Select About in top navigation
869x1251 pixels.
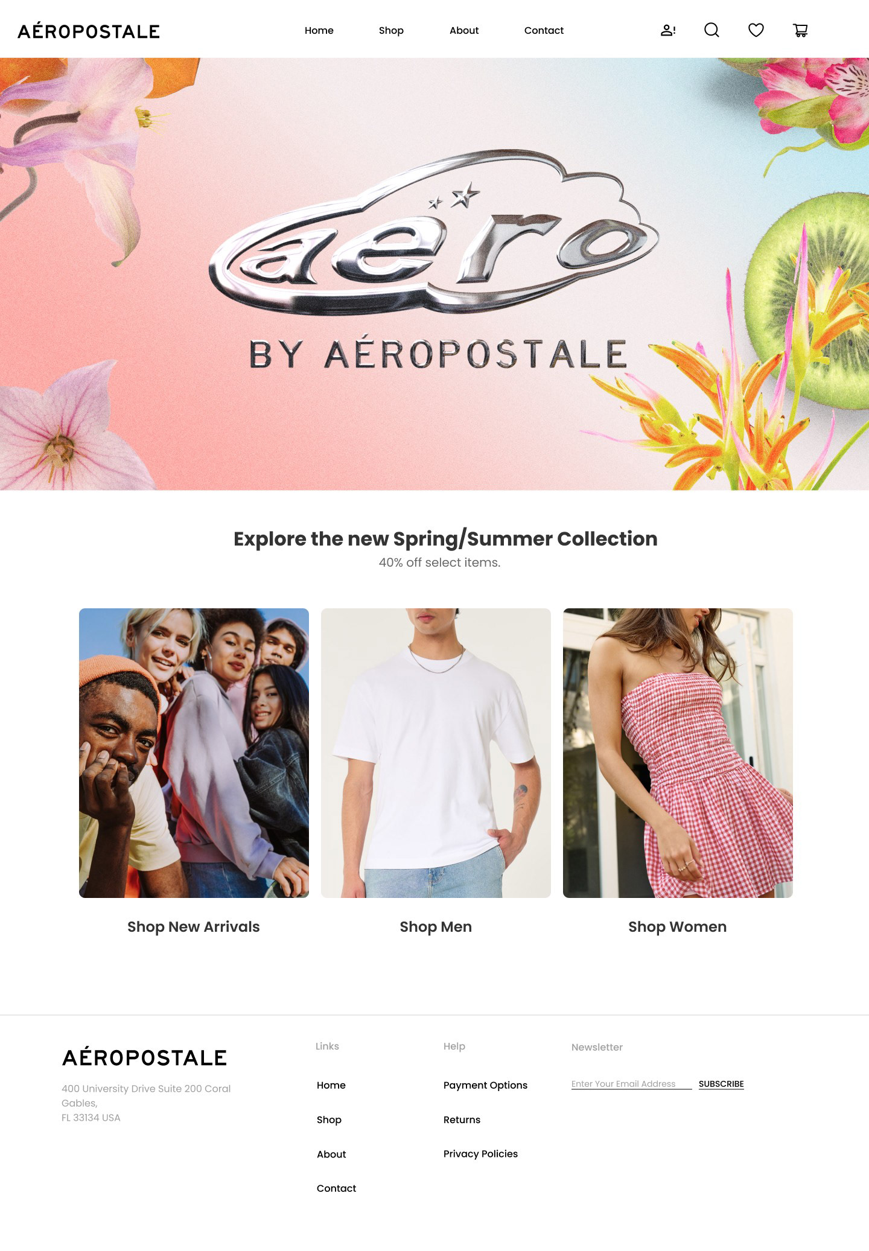(464, 30)
